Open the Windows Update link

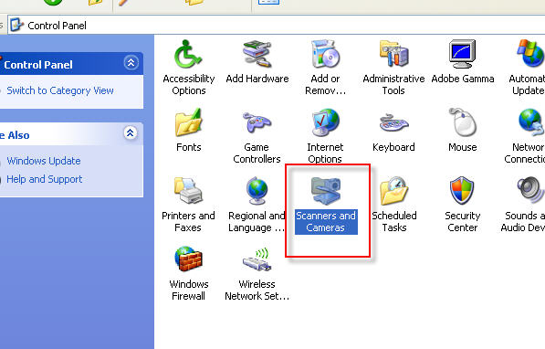44,161
